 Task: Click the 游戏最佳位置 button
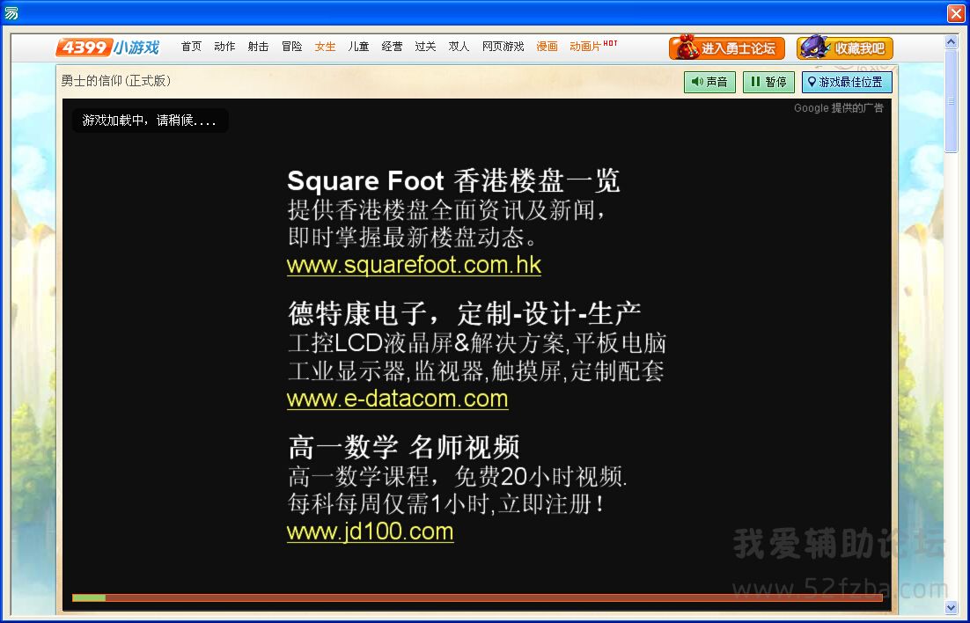847,82
